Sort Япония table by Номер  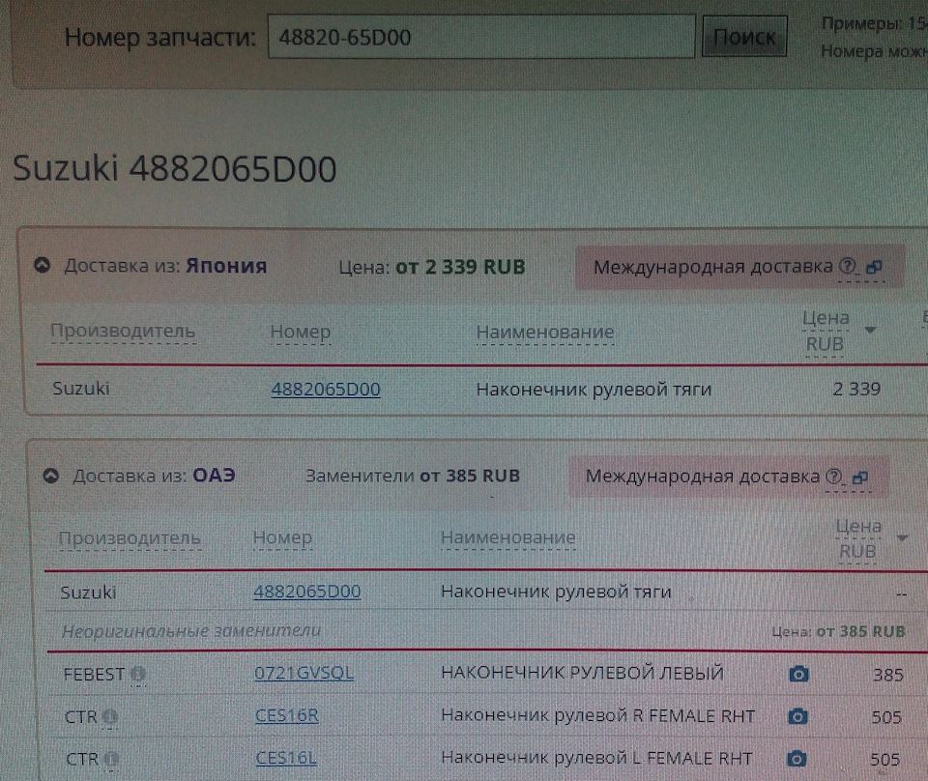pyautogui.click(x=300, y=332)
